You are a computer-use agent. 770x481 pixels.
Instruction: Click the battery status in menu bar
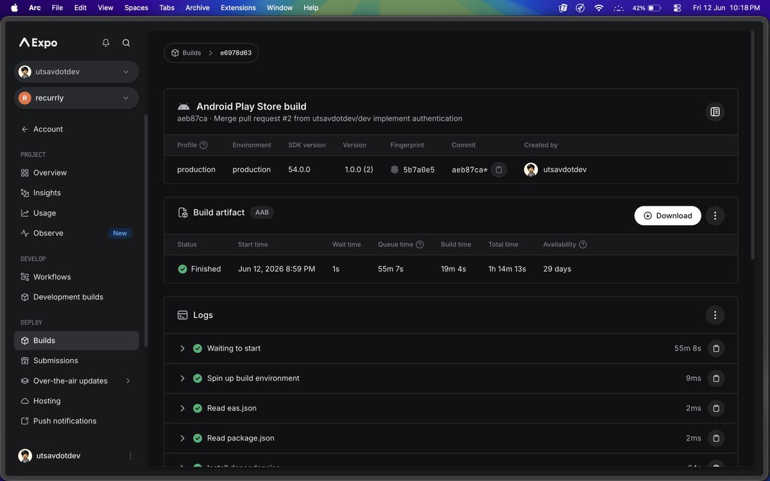click(x=647, y=8)
